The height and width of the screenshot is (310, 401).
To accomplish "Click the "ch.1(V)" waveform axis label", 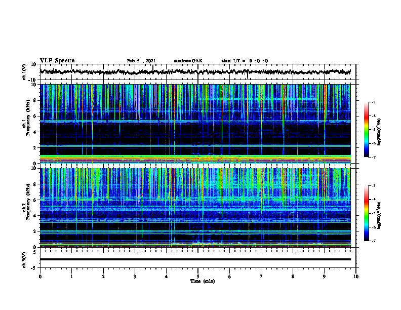I will point(24,72).
